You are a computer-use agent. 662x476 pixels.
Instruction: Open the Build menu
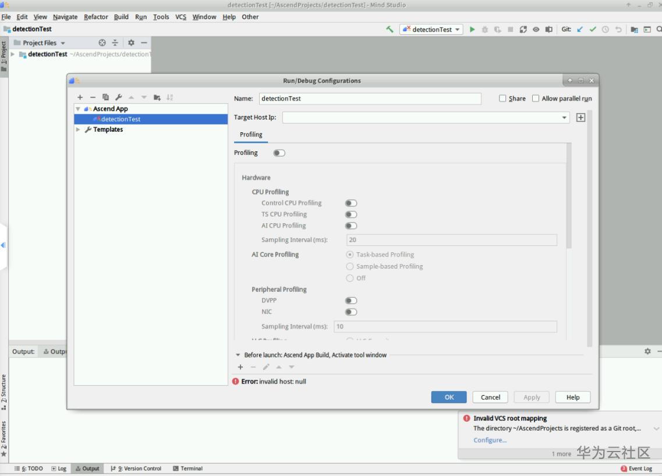click(121, 17)
